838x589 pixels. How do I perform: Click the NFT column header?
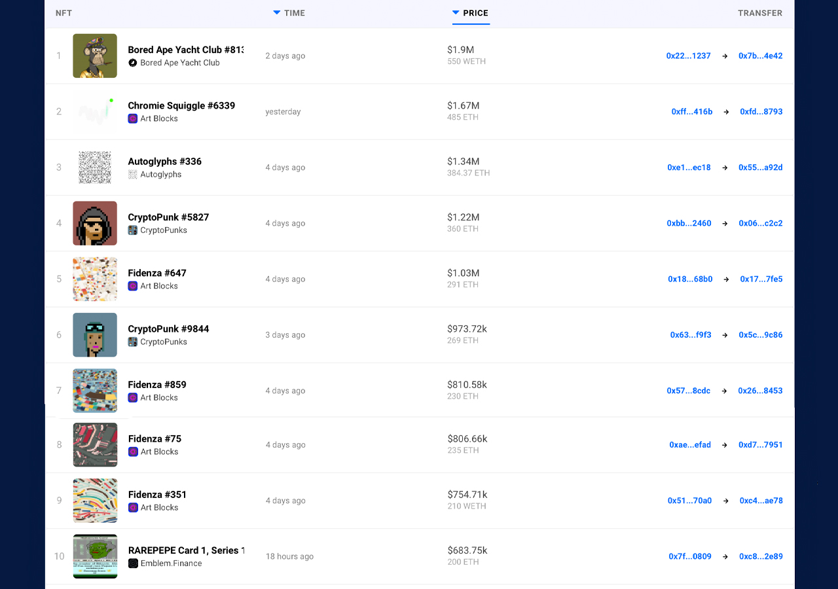[64, 13]
